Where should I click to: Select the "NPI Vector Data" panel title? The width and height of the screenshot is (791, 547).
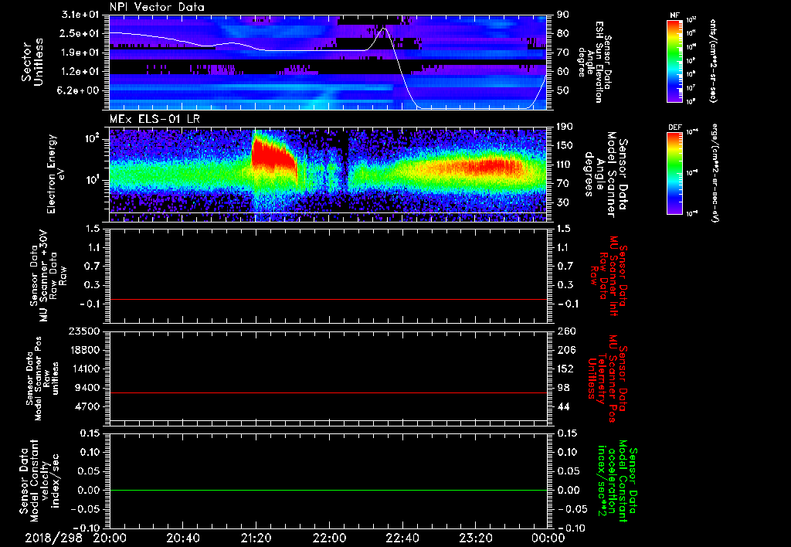point(157,7)
